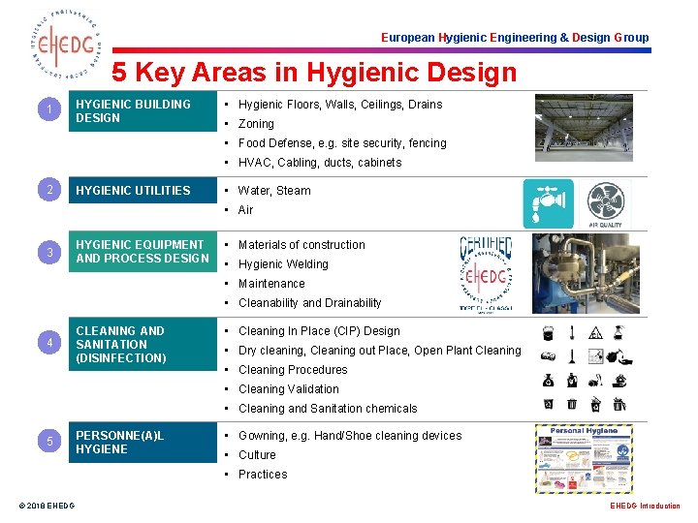
Task: Click the 'Zoning' bullet
Action: pos(256,124)
